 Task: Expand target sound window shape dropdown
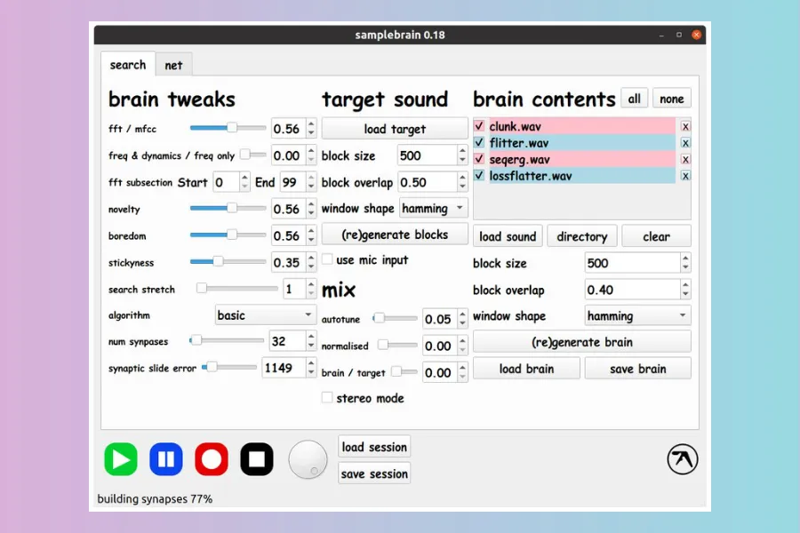(x=433, y=209)
